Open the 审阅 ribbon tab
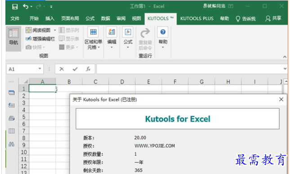Viewport: 290px width, 174px height. (121, 18)
